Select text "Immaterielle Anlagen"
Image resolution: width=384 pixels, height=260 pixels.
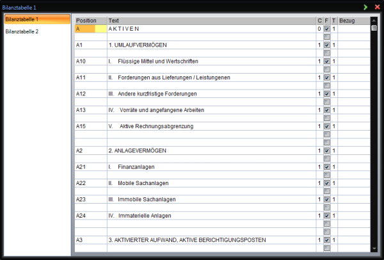(x=145, y=216)
